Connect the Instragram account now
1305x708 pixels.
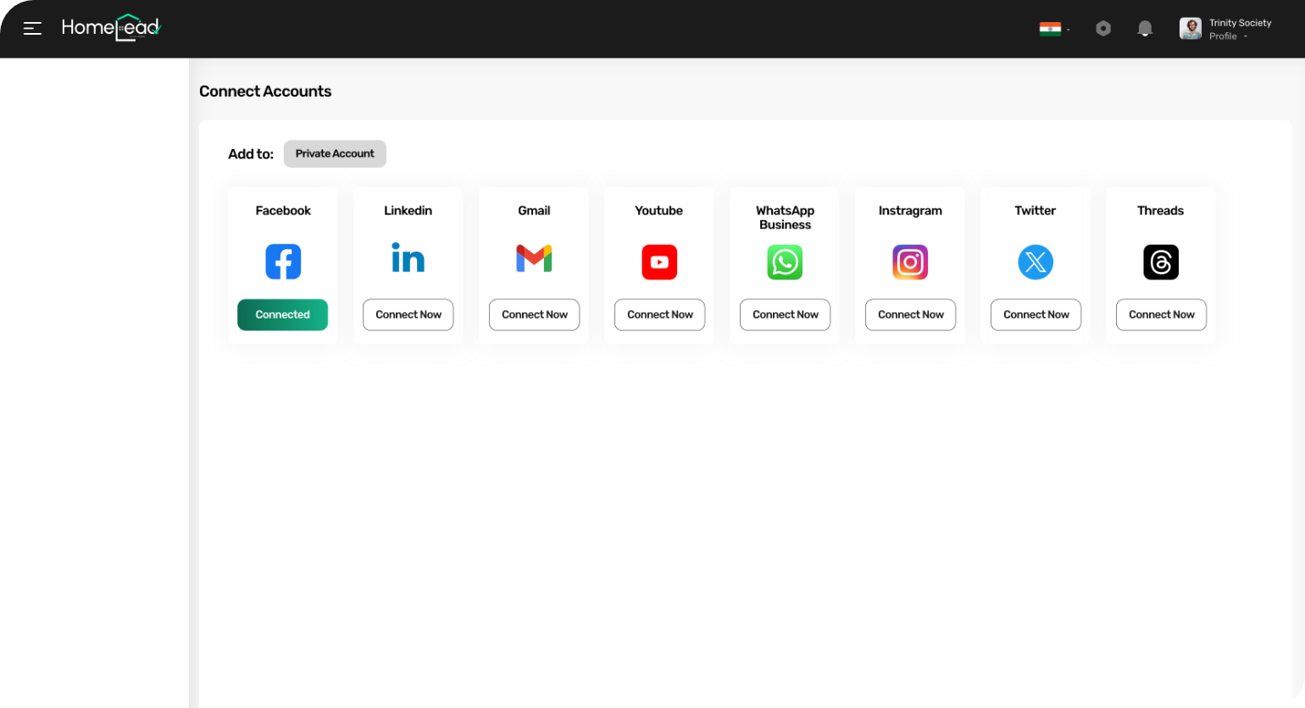910,315
